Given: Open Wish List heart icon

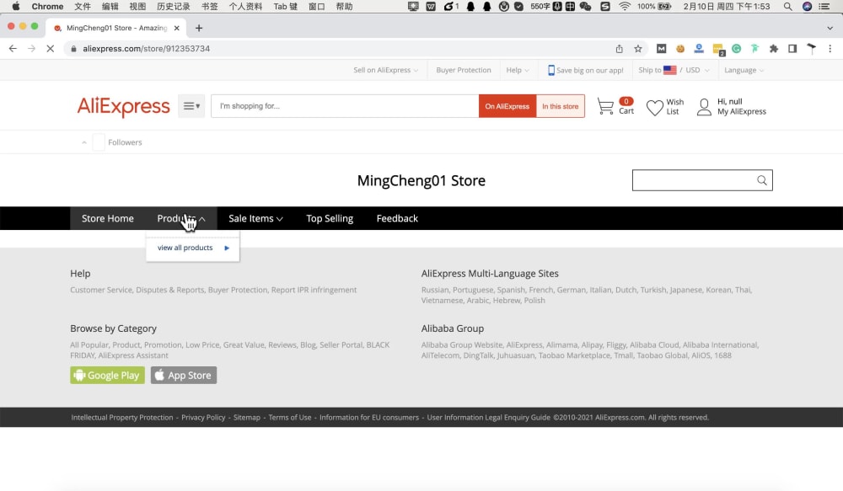Looking at the screenshot, I should click(654, 107).
